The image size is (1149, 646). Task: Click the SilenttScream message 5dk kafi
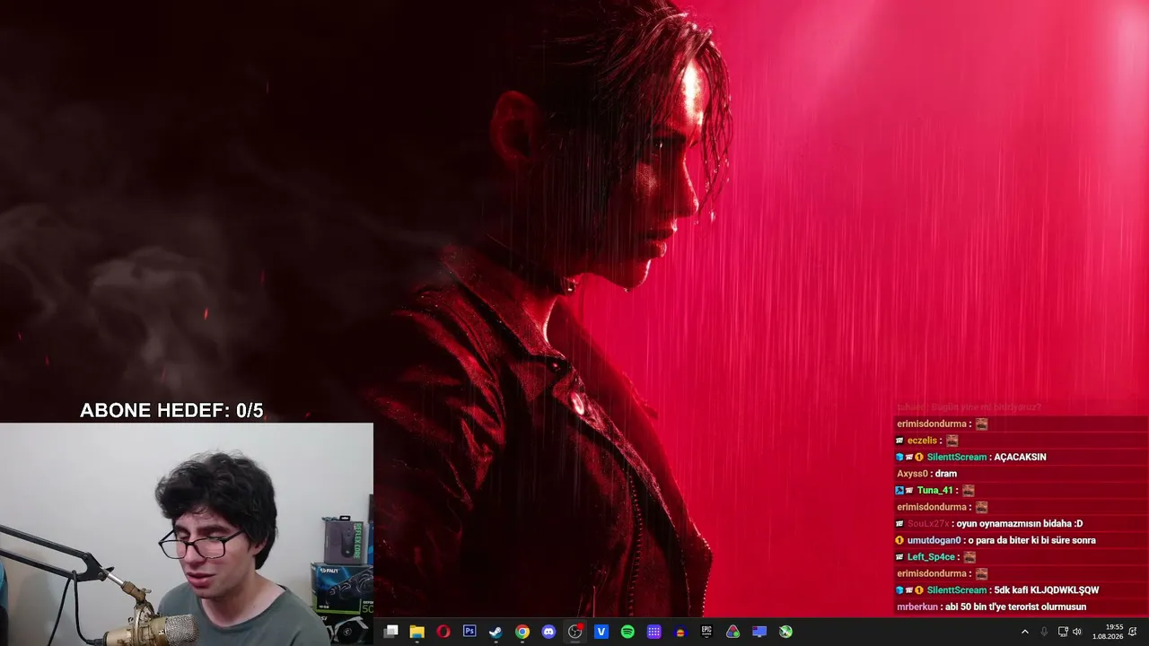pyautogui.click(x=1046, y=590)
